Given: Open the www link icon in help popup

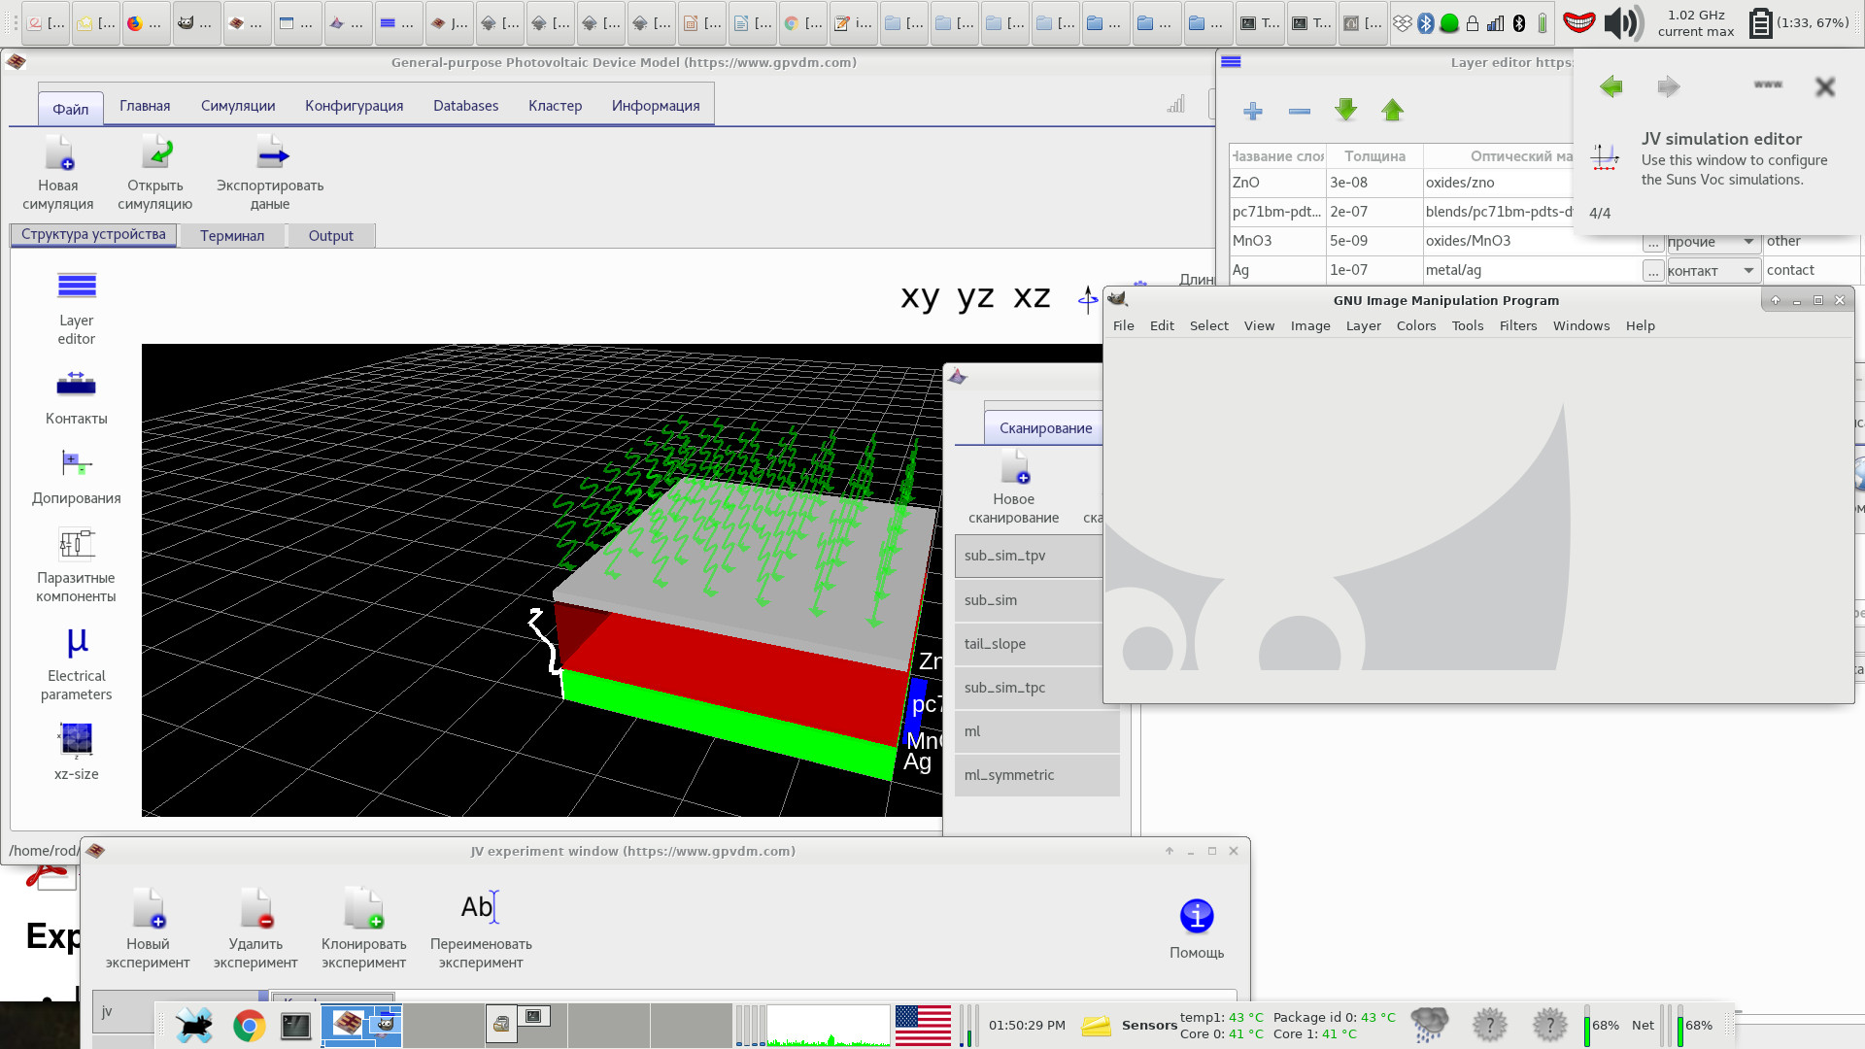Looking at the screenshot, I should click(x=1768, y=85).
